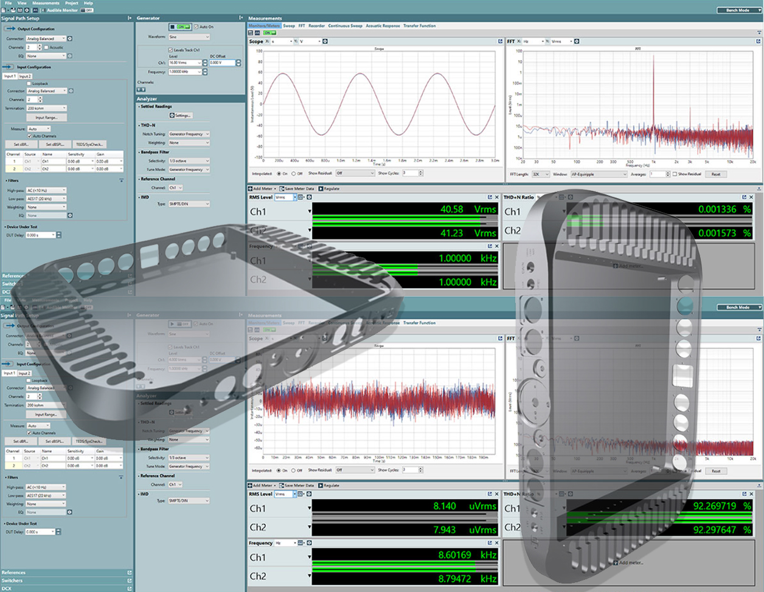Viewport: 764px width, 592px height.
Task: Expand the Termination dropdown showing 200 kohm
Action: click(46, 108)
